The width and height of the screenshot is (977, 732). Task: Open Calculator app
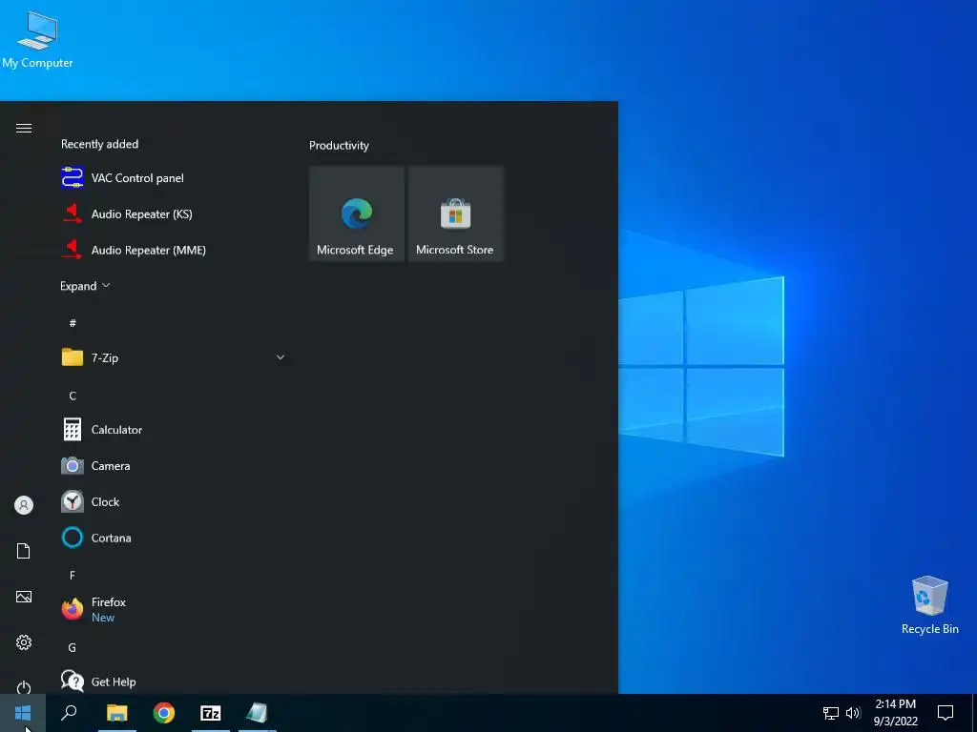coord(174,430)
